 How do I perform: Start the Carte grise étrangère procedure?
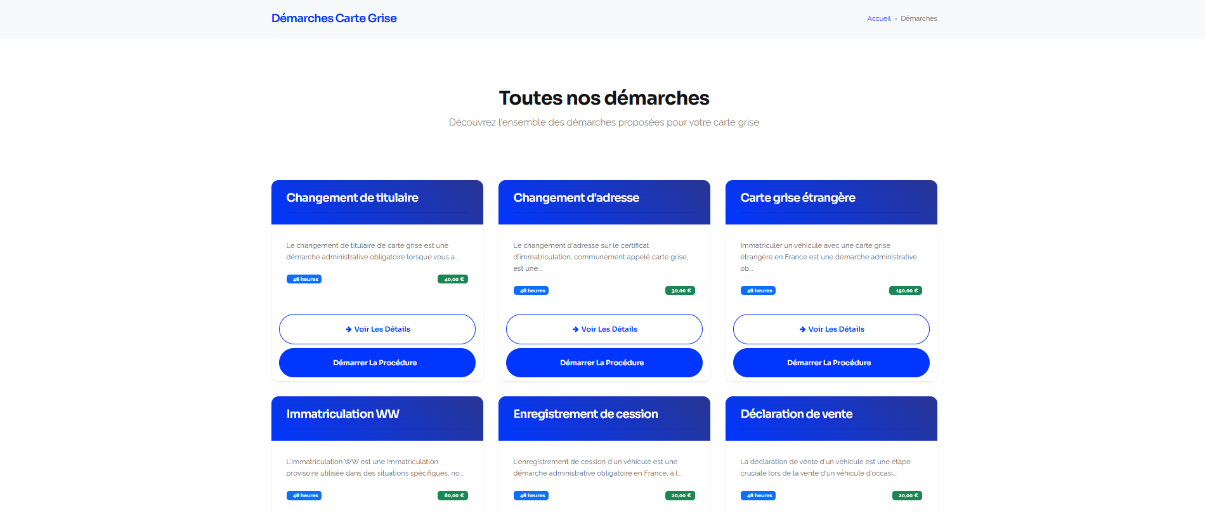(831, 363)
